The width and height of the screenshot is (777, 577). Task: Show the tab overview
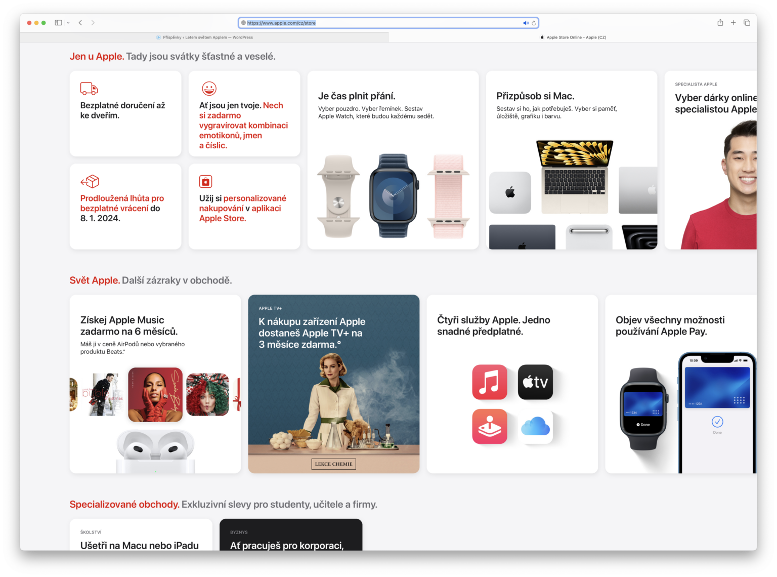tap(747, 23)
